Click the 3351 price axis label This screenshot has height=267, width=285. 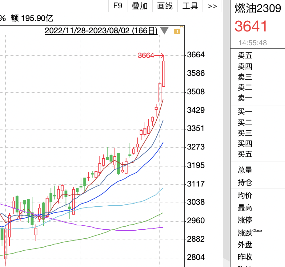pos(196,128)
